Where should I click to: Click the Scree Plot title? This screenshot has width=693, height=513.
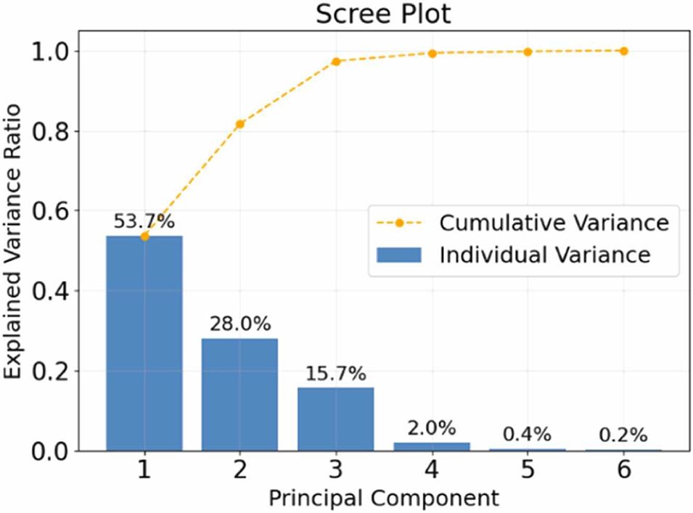pos(383,15)
